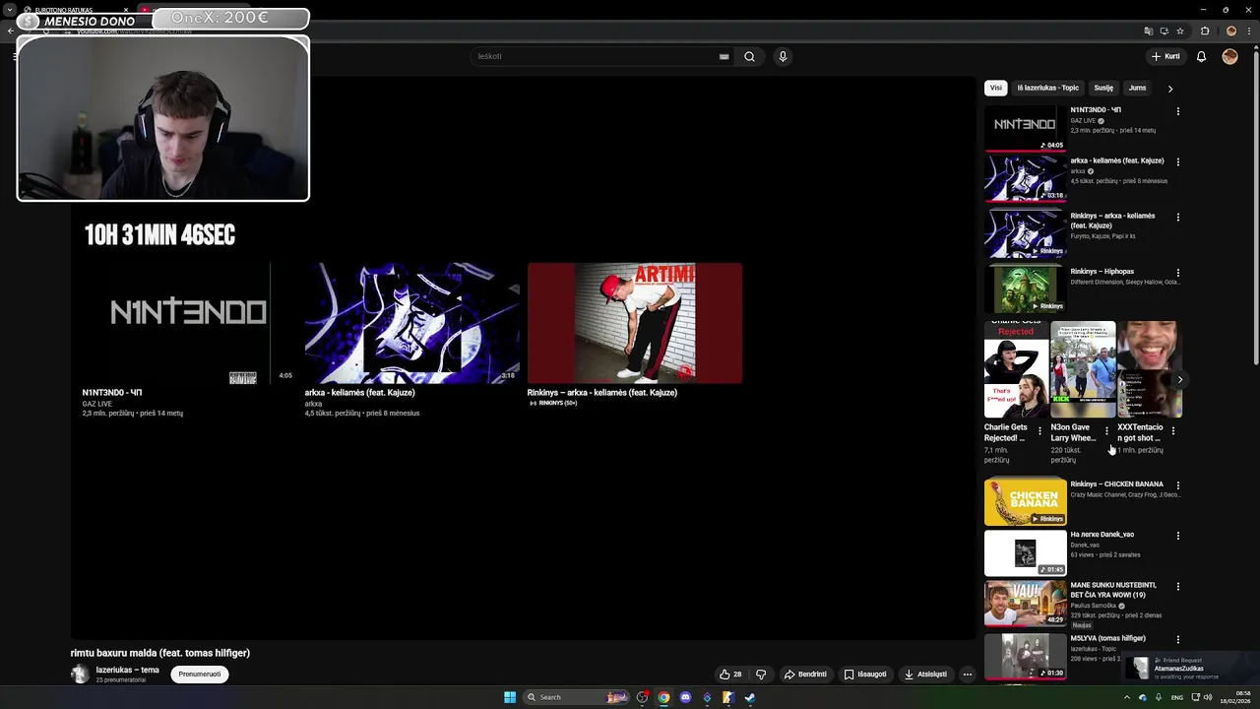
Task: Select the Iš lazeriukas - Topic chip
Action: coord(1047,88)
